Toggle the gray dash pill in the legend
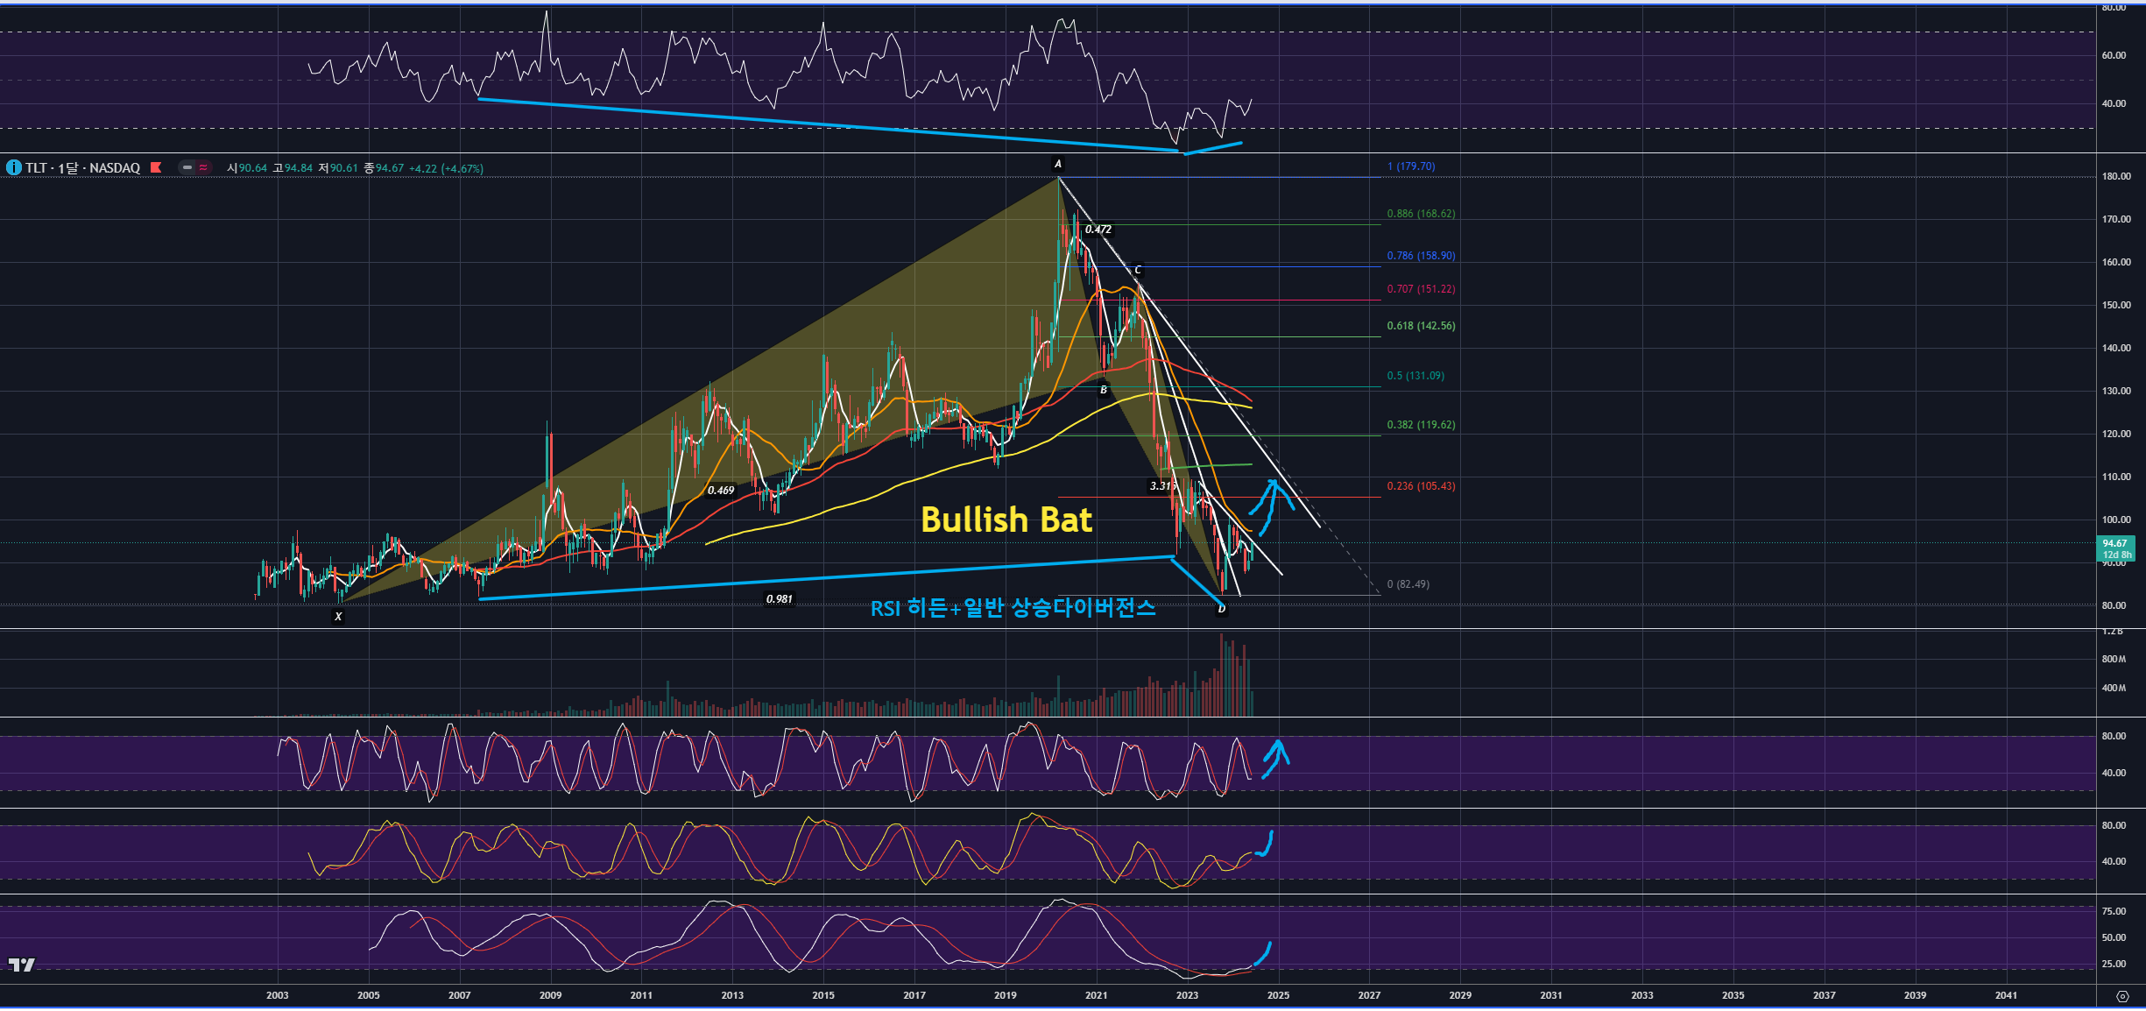Viewport: 2146px width, 1011px height. [187, 167]
